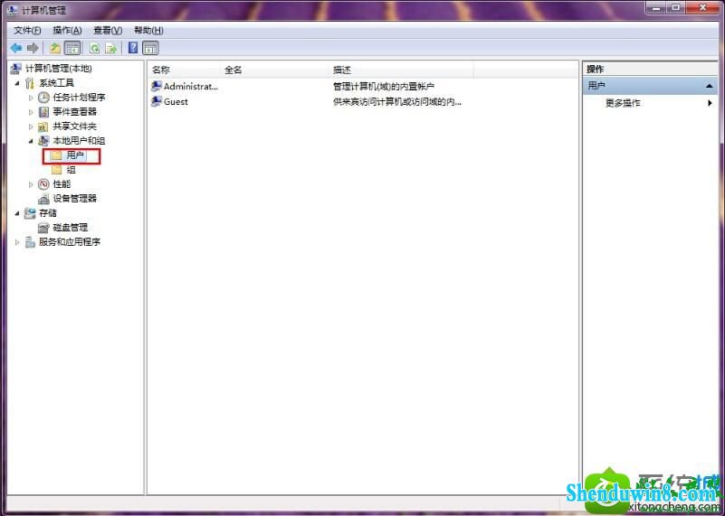Click the 事件查看器 icon
This screenshot has width=725, height=516.
(x=43, y=112)
